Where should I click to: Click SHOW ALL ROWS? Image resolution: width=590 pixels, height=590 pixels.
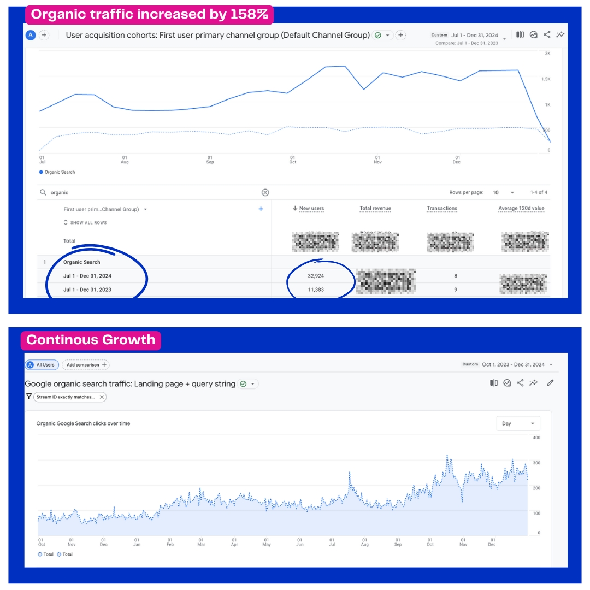[x=85, y=223]
